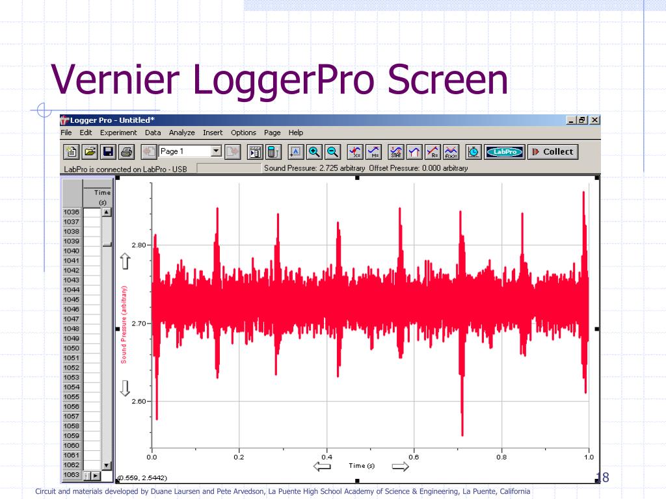Click the y-axis scroll up arrow
Viewport: 666px width, 499px height.
[125, 261]
